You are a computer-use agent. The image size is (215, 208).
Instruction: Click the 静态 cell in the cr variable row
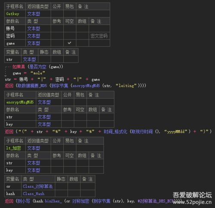coord(61,187)
